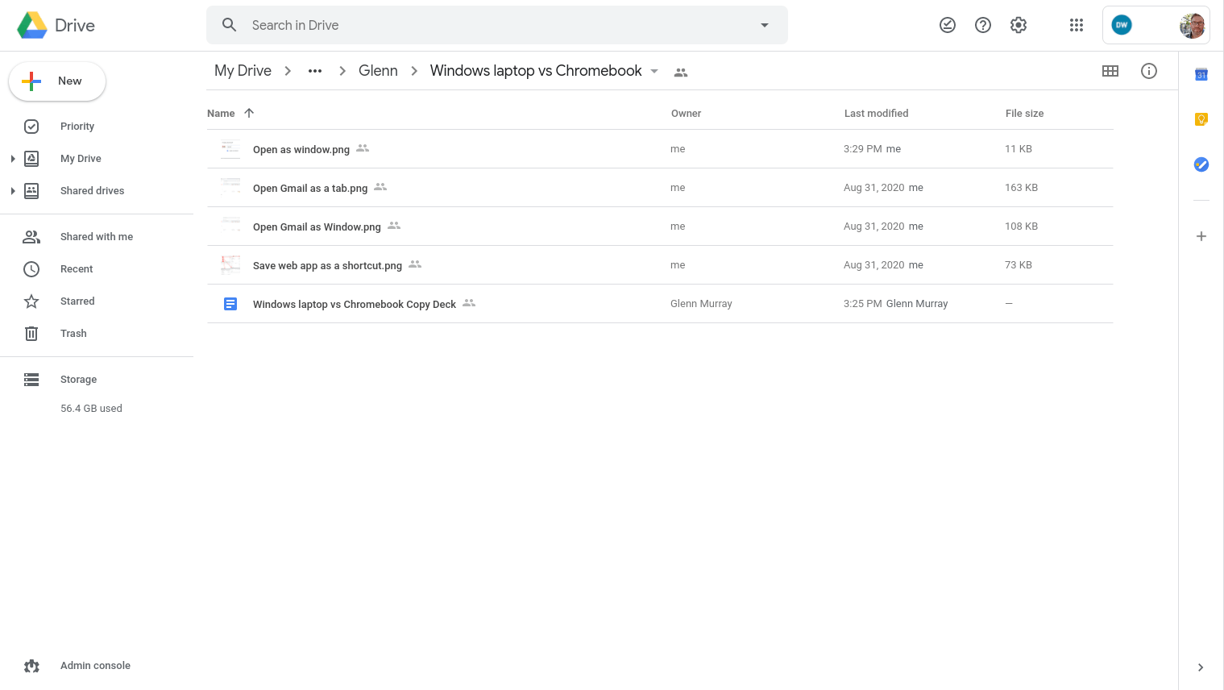1224x690 pixels.
Task: Toggle the Priority view in the sidebar
Action: click(x=77, y=126)
